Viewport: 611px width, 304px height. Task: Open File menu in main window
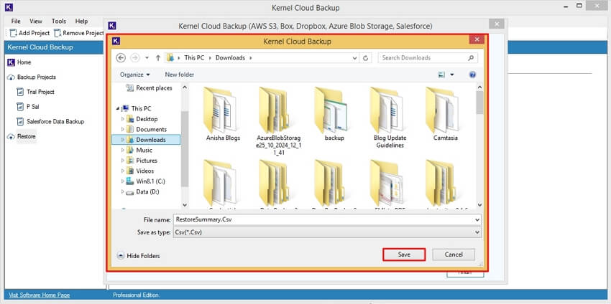16,21
